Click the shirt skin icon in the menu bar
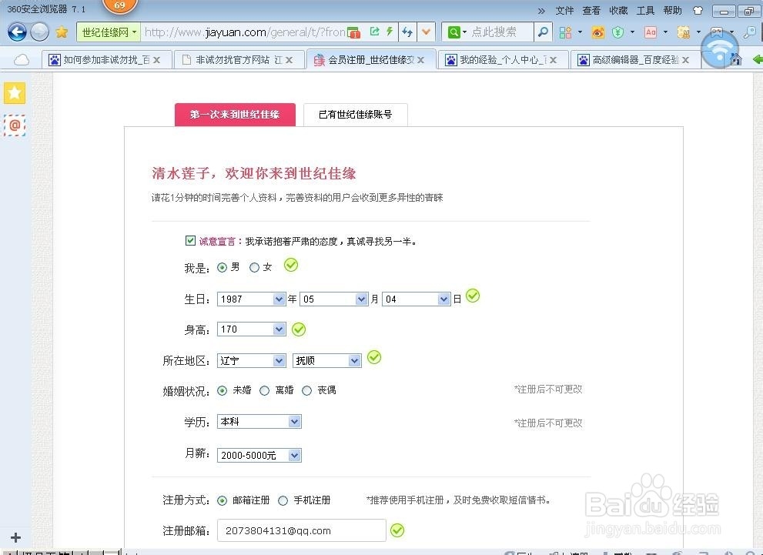Screen dimensions: 763x555 coord(698,10)
